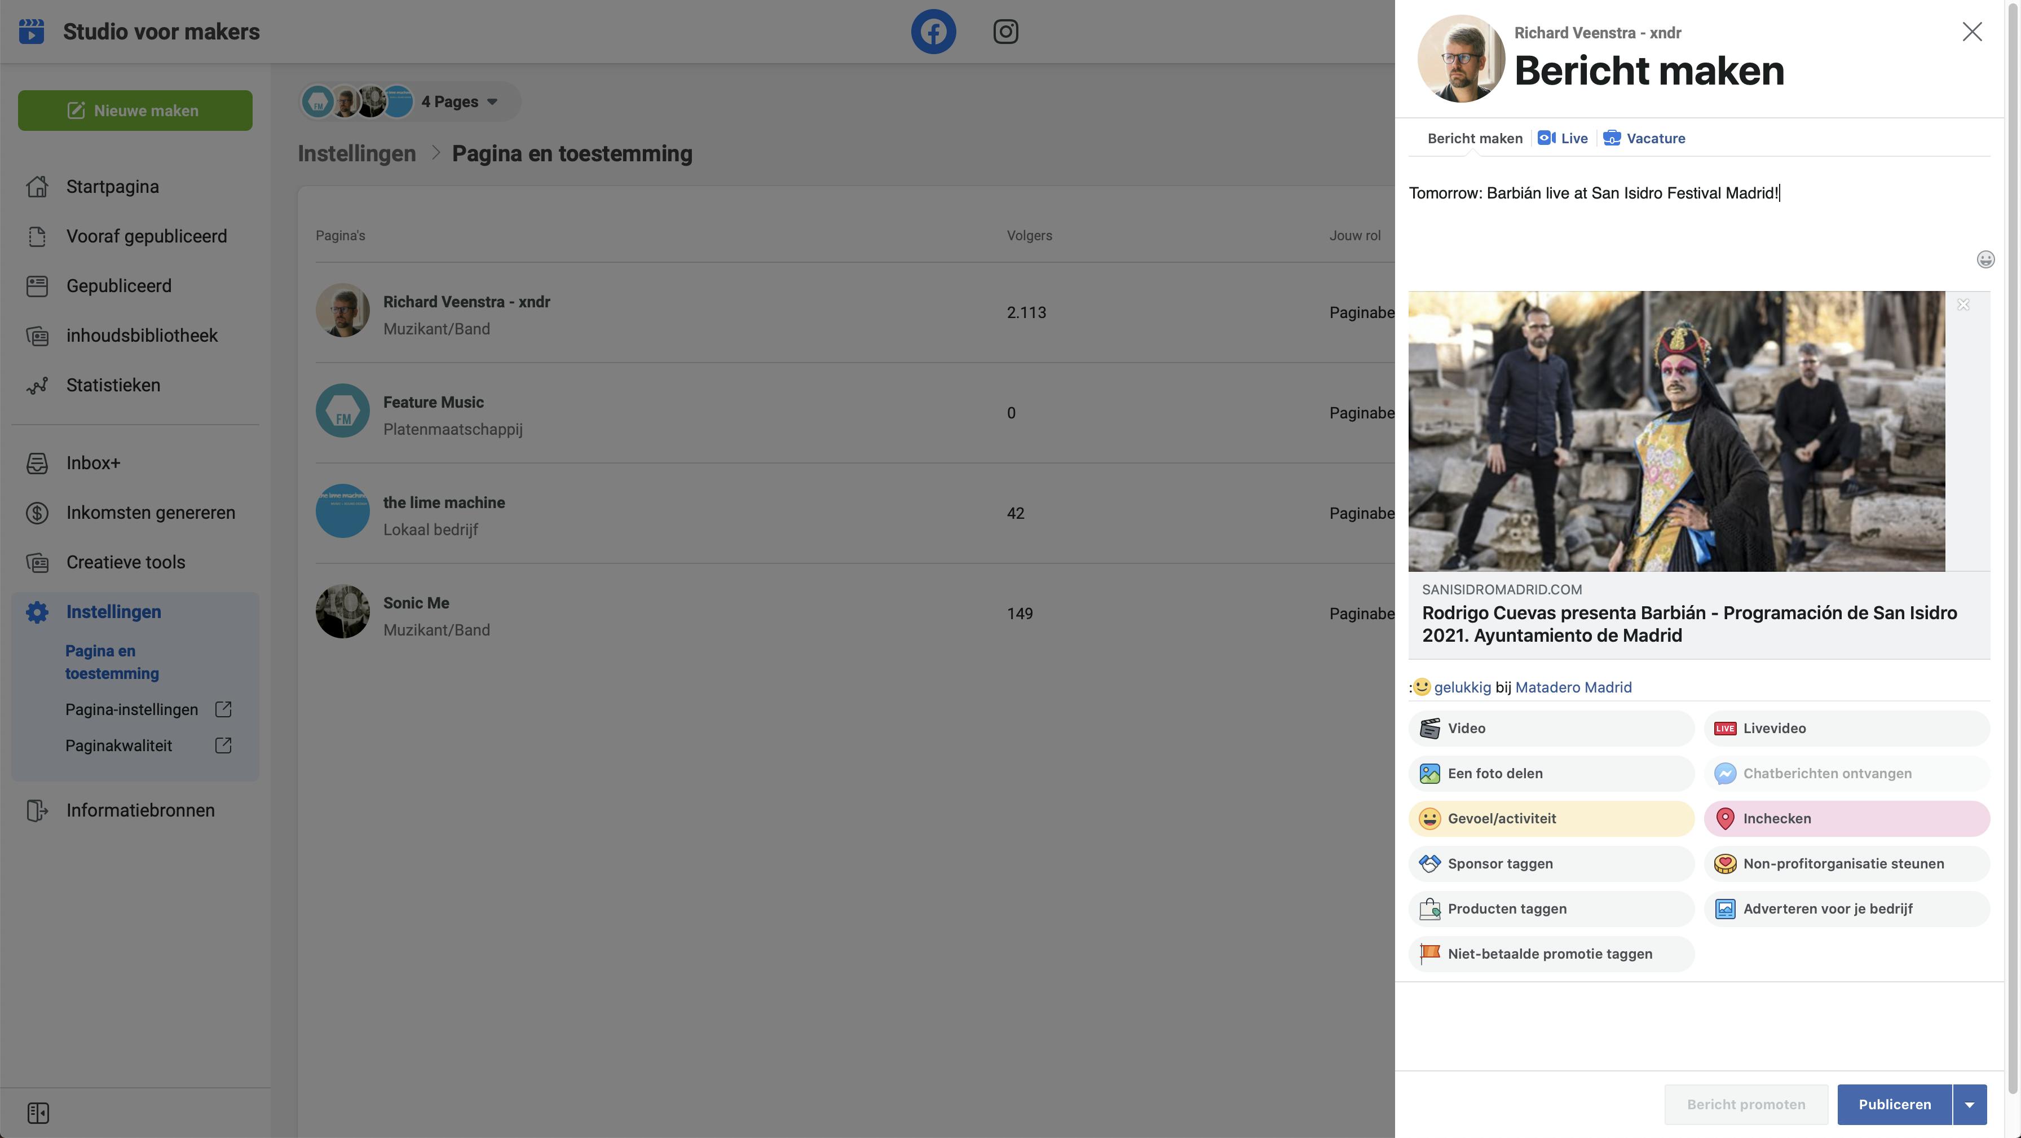Open the Publiceren options dropdown arrow
The image size is (2021, 1138).
pos(1969,1104)
